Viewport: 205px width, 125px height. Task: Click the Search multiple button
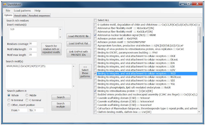click(61, 106)
